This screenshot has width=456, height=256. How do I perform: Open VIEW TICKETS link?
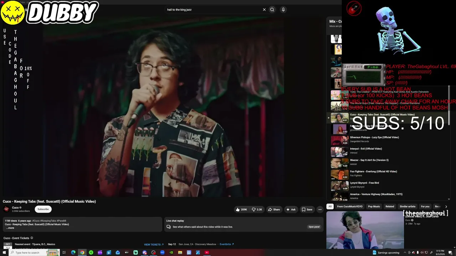click(154, 245)
